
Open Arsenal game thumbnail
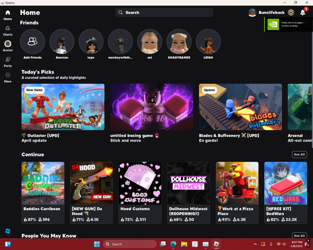click(x=300, y=107)
